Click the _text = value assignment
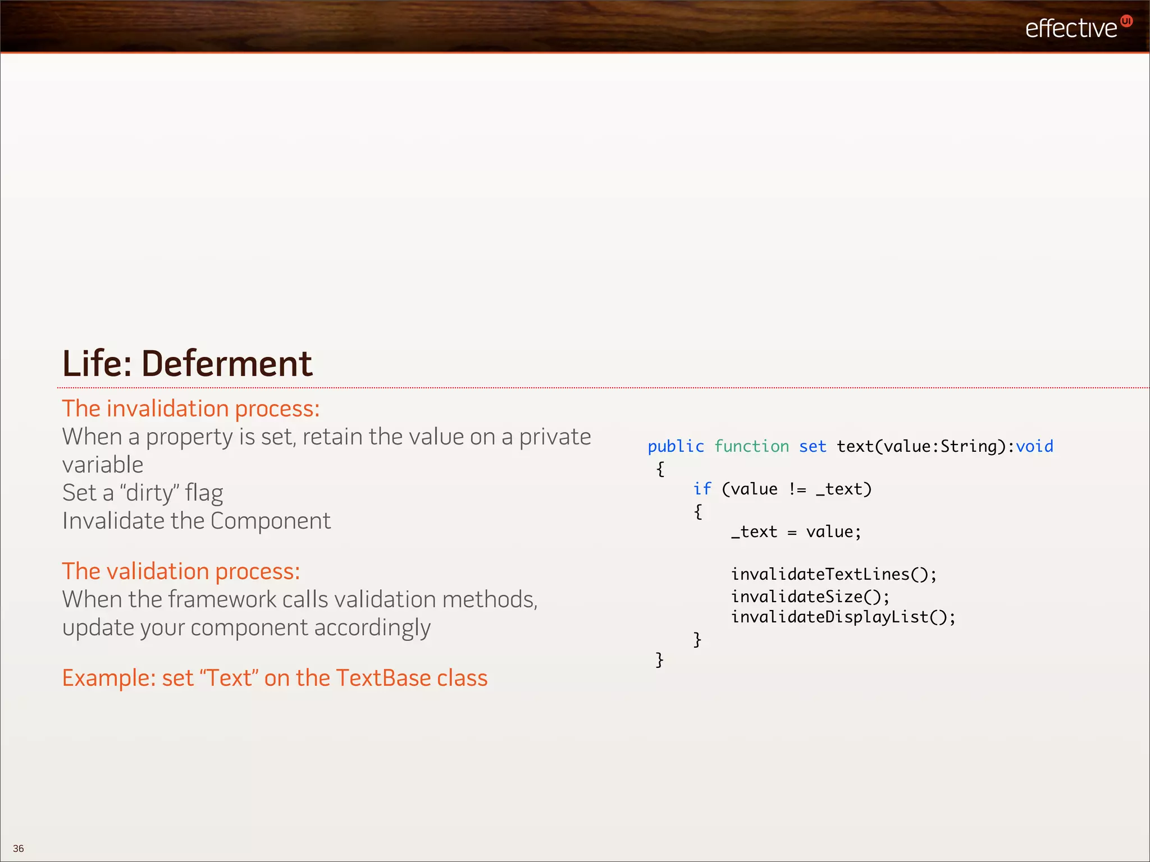The width and height of the screenshot is (1150, 862). 796,532
